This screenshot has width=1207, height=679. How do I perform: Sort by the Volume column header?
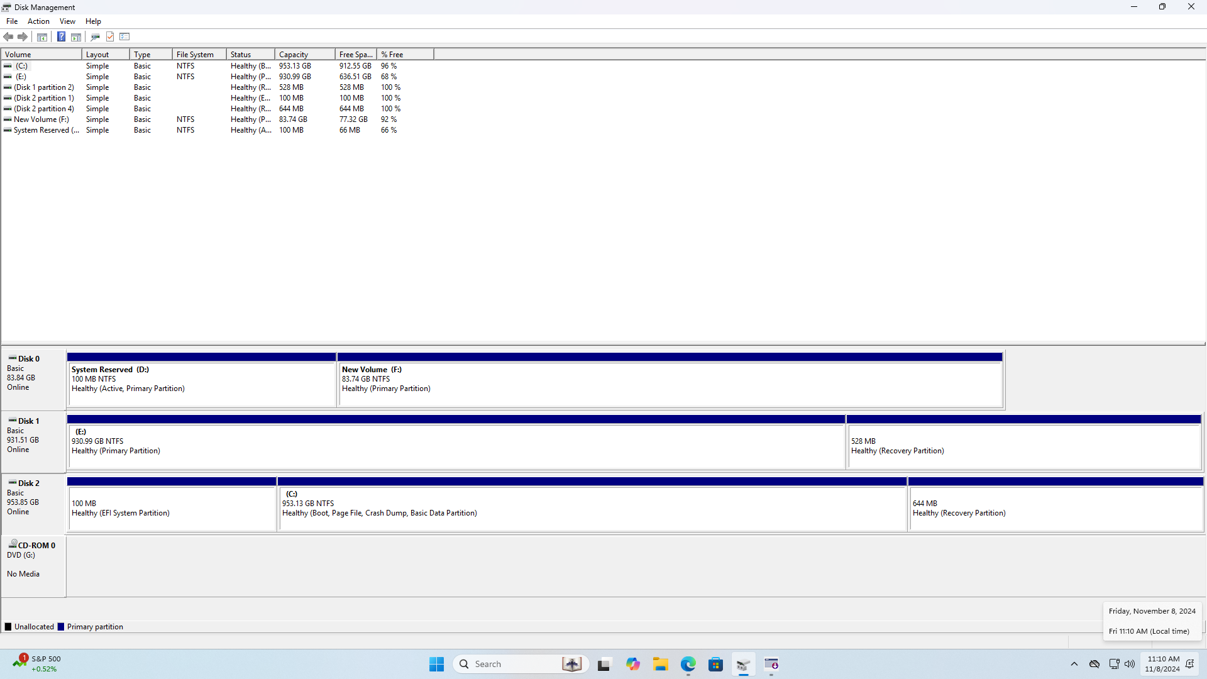click(x=41, y=55)
